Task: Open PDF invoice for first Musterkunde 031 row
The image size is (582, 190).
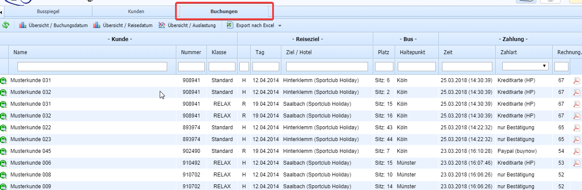Action: [x=577, y=81]
